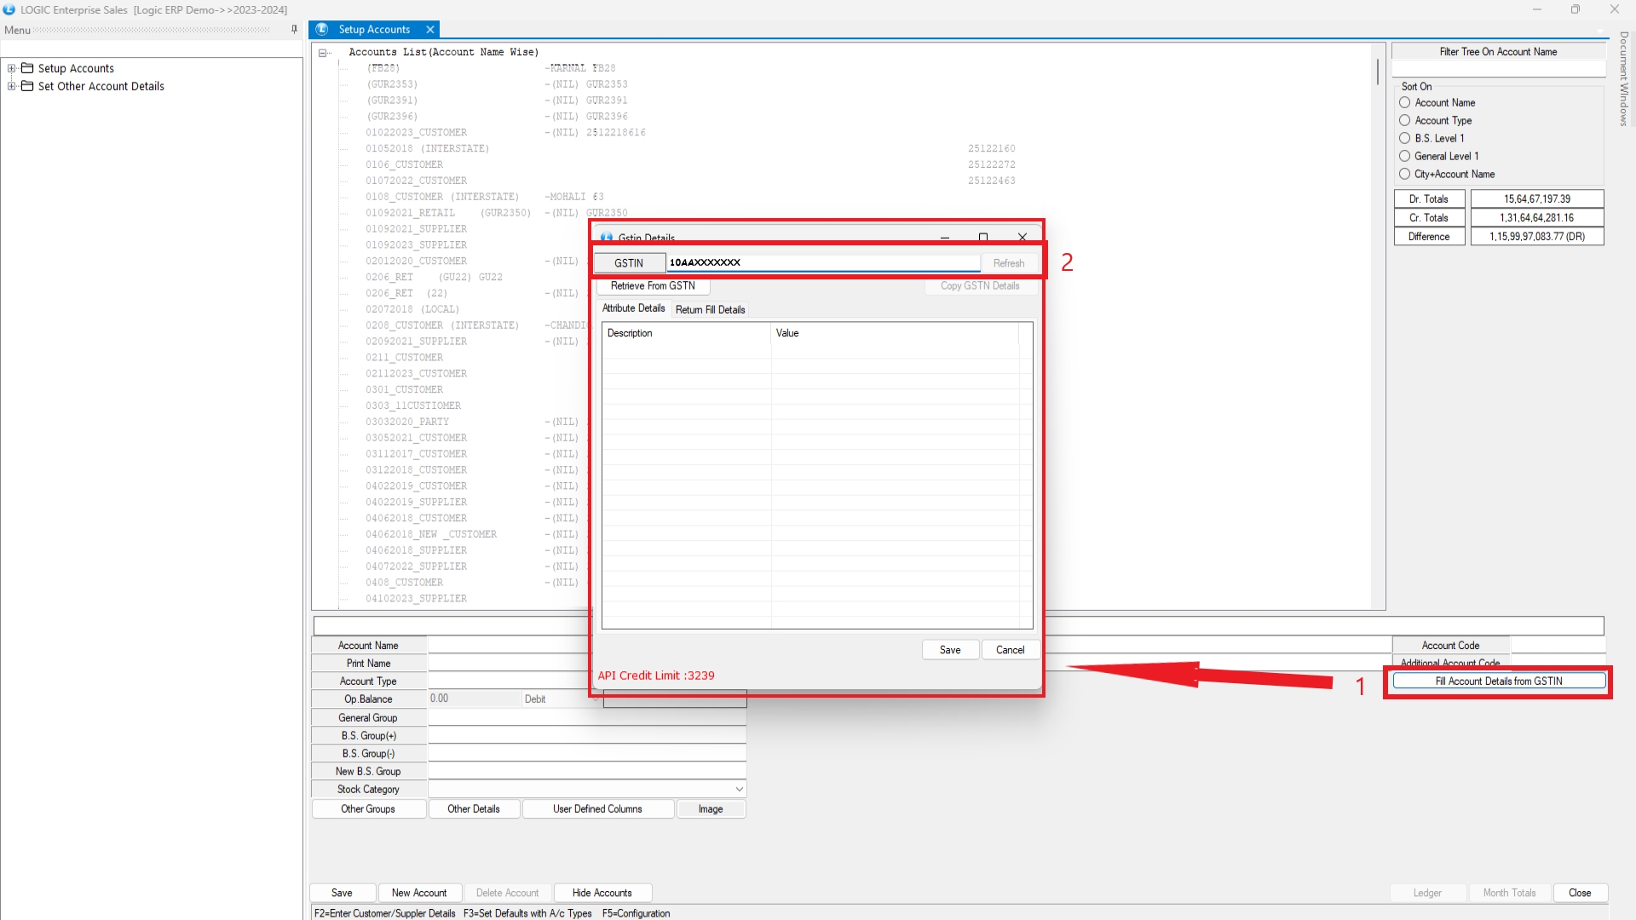This screenshot has height=920, width=1636.
Task: Close the Setup Accounts tab
Action: 430,30
